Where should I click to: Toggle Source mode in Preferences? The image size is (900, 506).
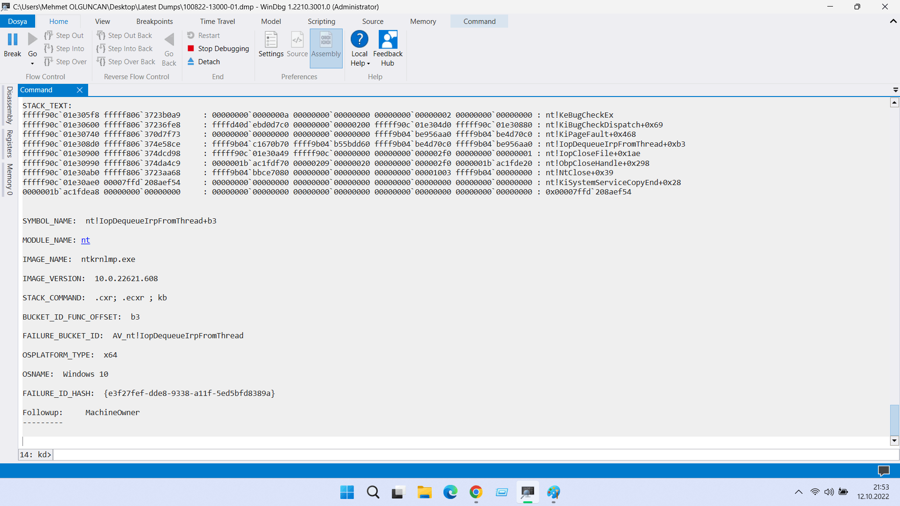[x=297, y=40]
